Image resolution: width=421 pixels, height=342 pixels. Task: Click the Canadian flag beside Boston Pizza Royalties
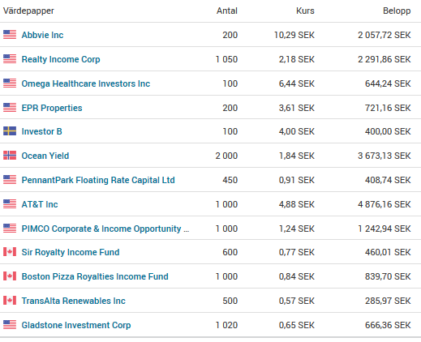(10, 276)
